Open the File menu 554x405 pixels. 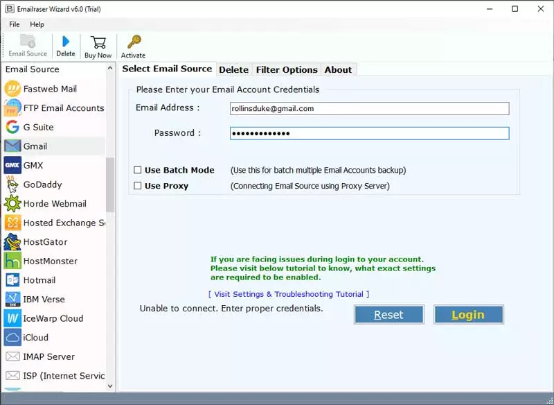(x=14, y=24)
